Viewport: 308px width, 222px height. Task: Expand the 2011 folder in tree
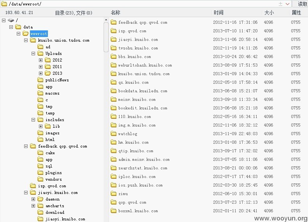click(x=40, y=67)
